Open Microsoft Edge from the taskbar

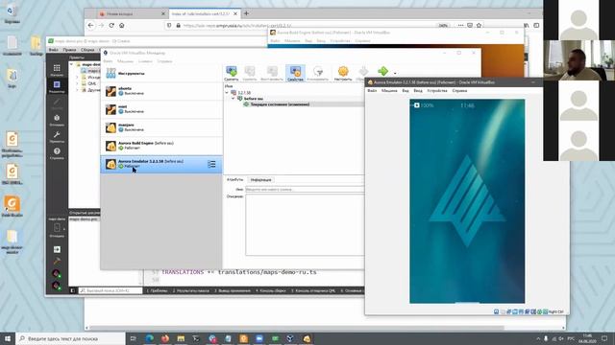pyautogui.click(x=150, y=338)
